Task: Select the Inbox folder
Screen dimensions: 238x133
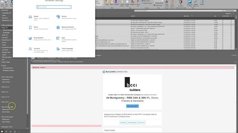Action: pos(5,28)
